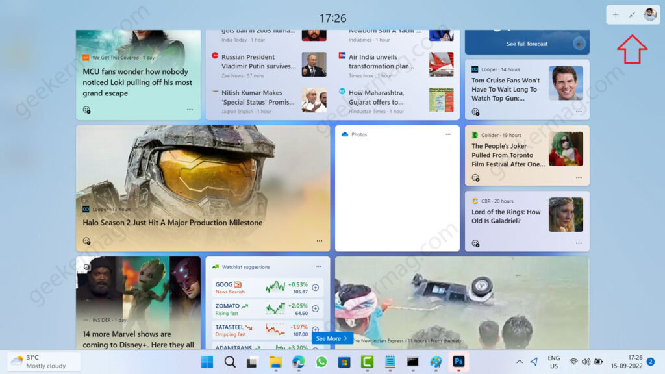Open the ZOMATO stock row
Screen dimensions: 665x374
[268, 308]
